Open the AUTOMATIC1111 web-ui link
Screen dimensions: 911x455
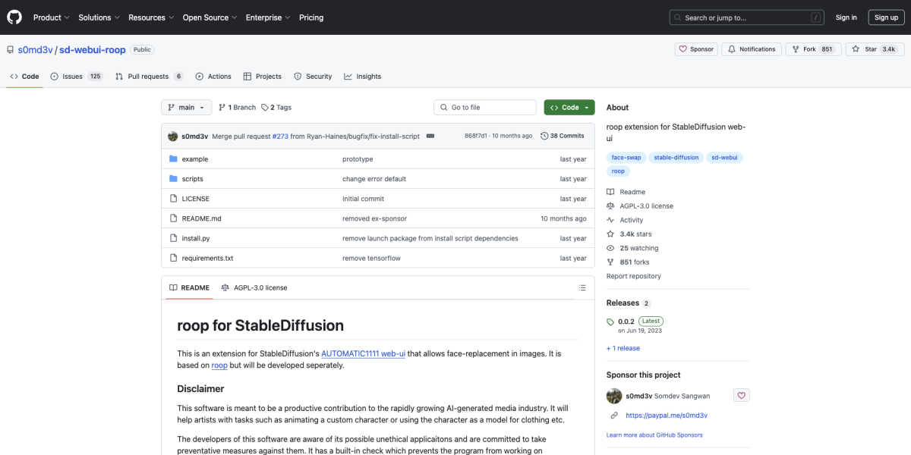click(363, 353)
